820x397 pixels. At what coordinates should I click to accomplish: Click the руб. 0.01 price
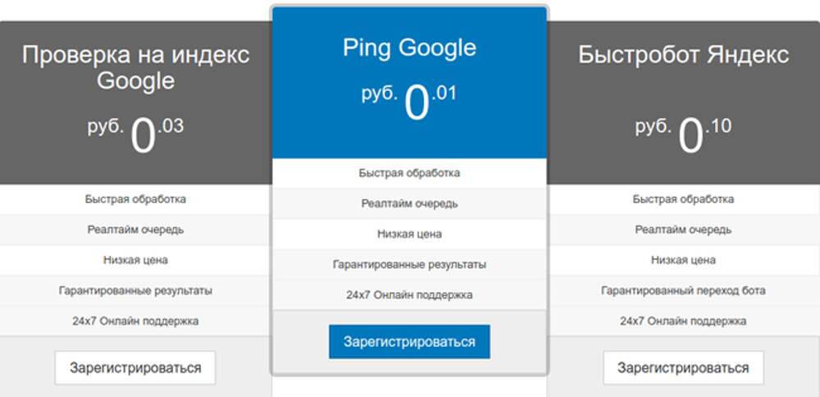409,103
